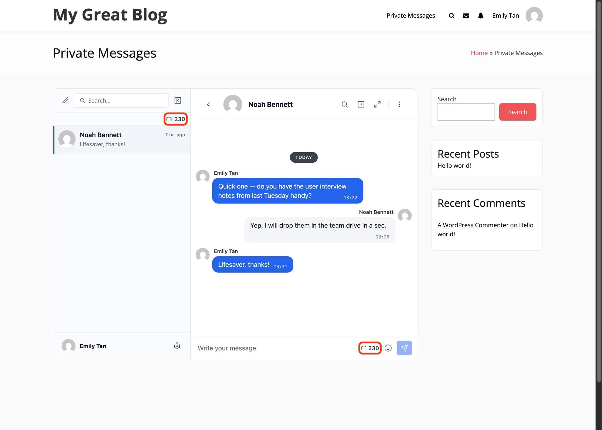
Task: Click Emily Tan name at sidebar bottom
Action: click(93, 346)
